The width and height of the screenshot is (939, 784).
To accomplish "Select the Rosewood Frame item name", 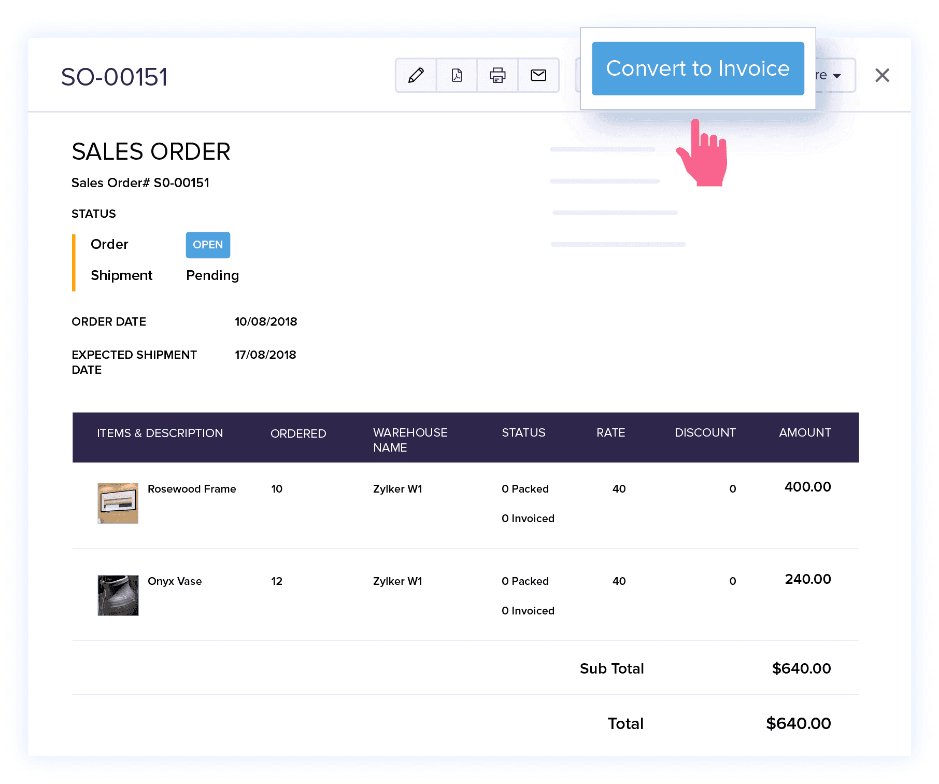I will (192, 489).
